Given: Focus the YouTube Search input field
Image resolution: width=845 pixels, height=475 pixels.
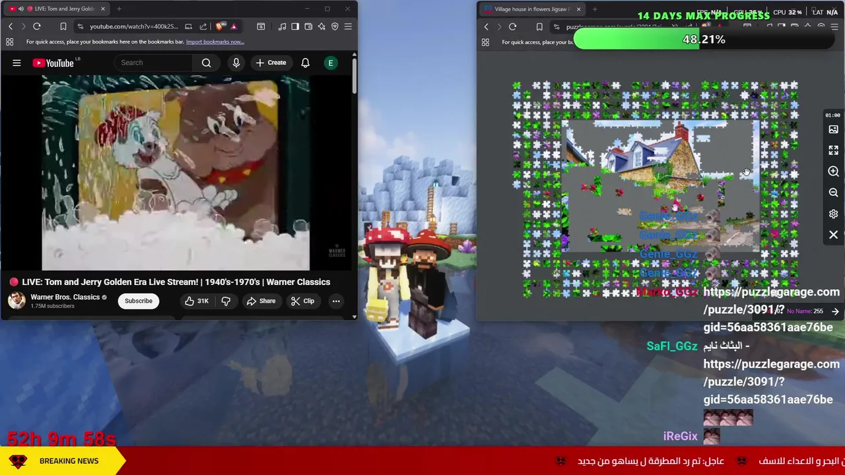Looking at the screenshot, I should (154, 63).
